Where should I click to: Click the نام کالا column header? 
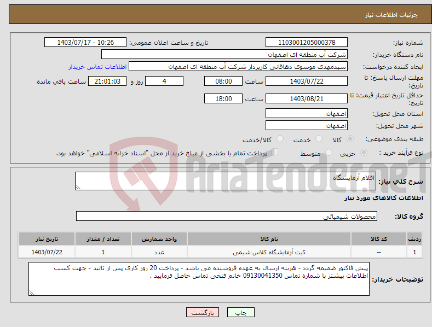[x=269, y=239]
